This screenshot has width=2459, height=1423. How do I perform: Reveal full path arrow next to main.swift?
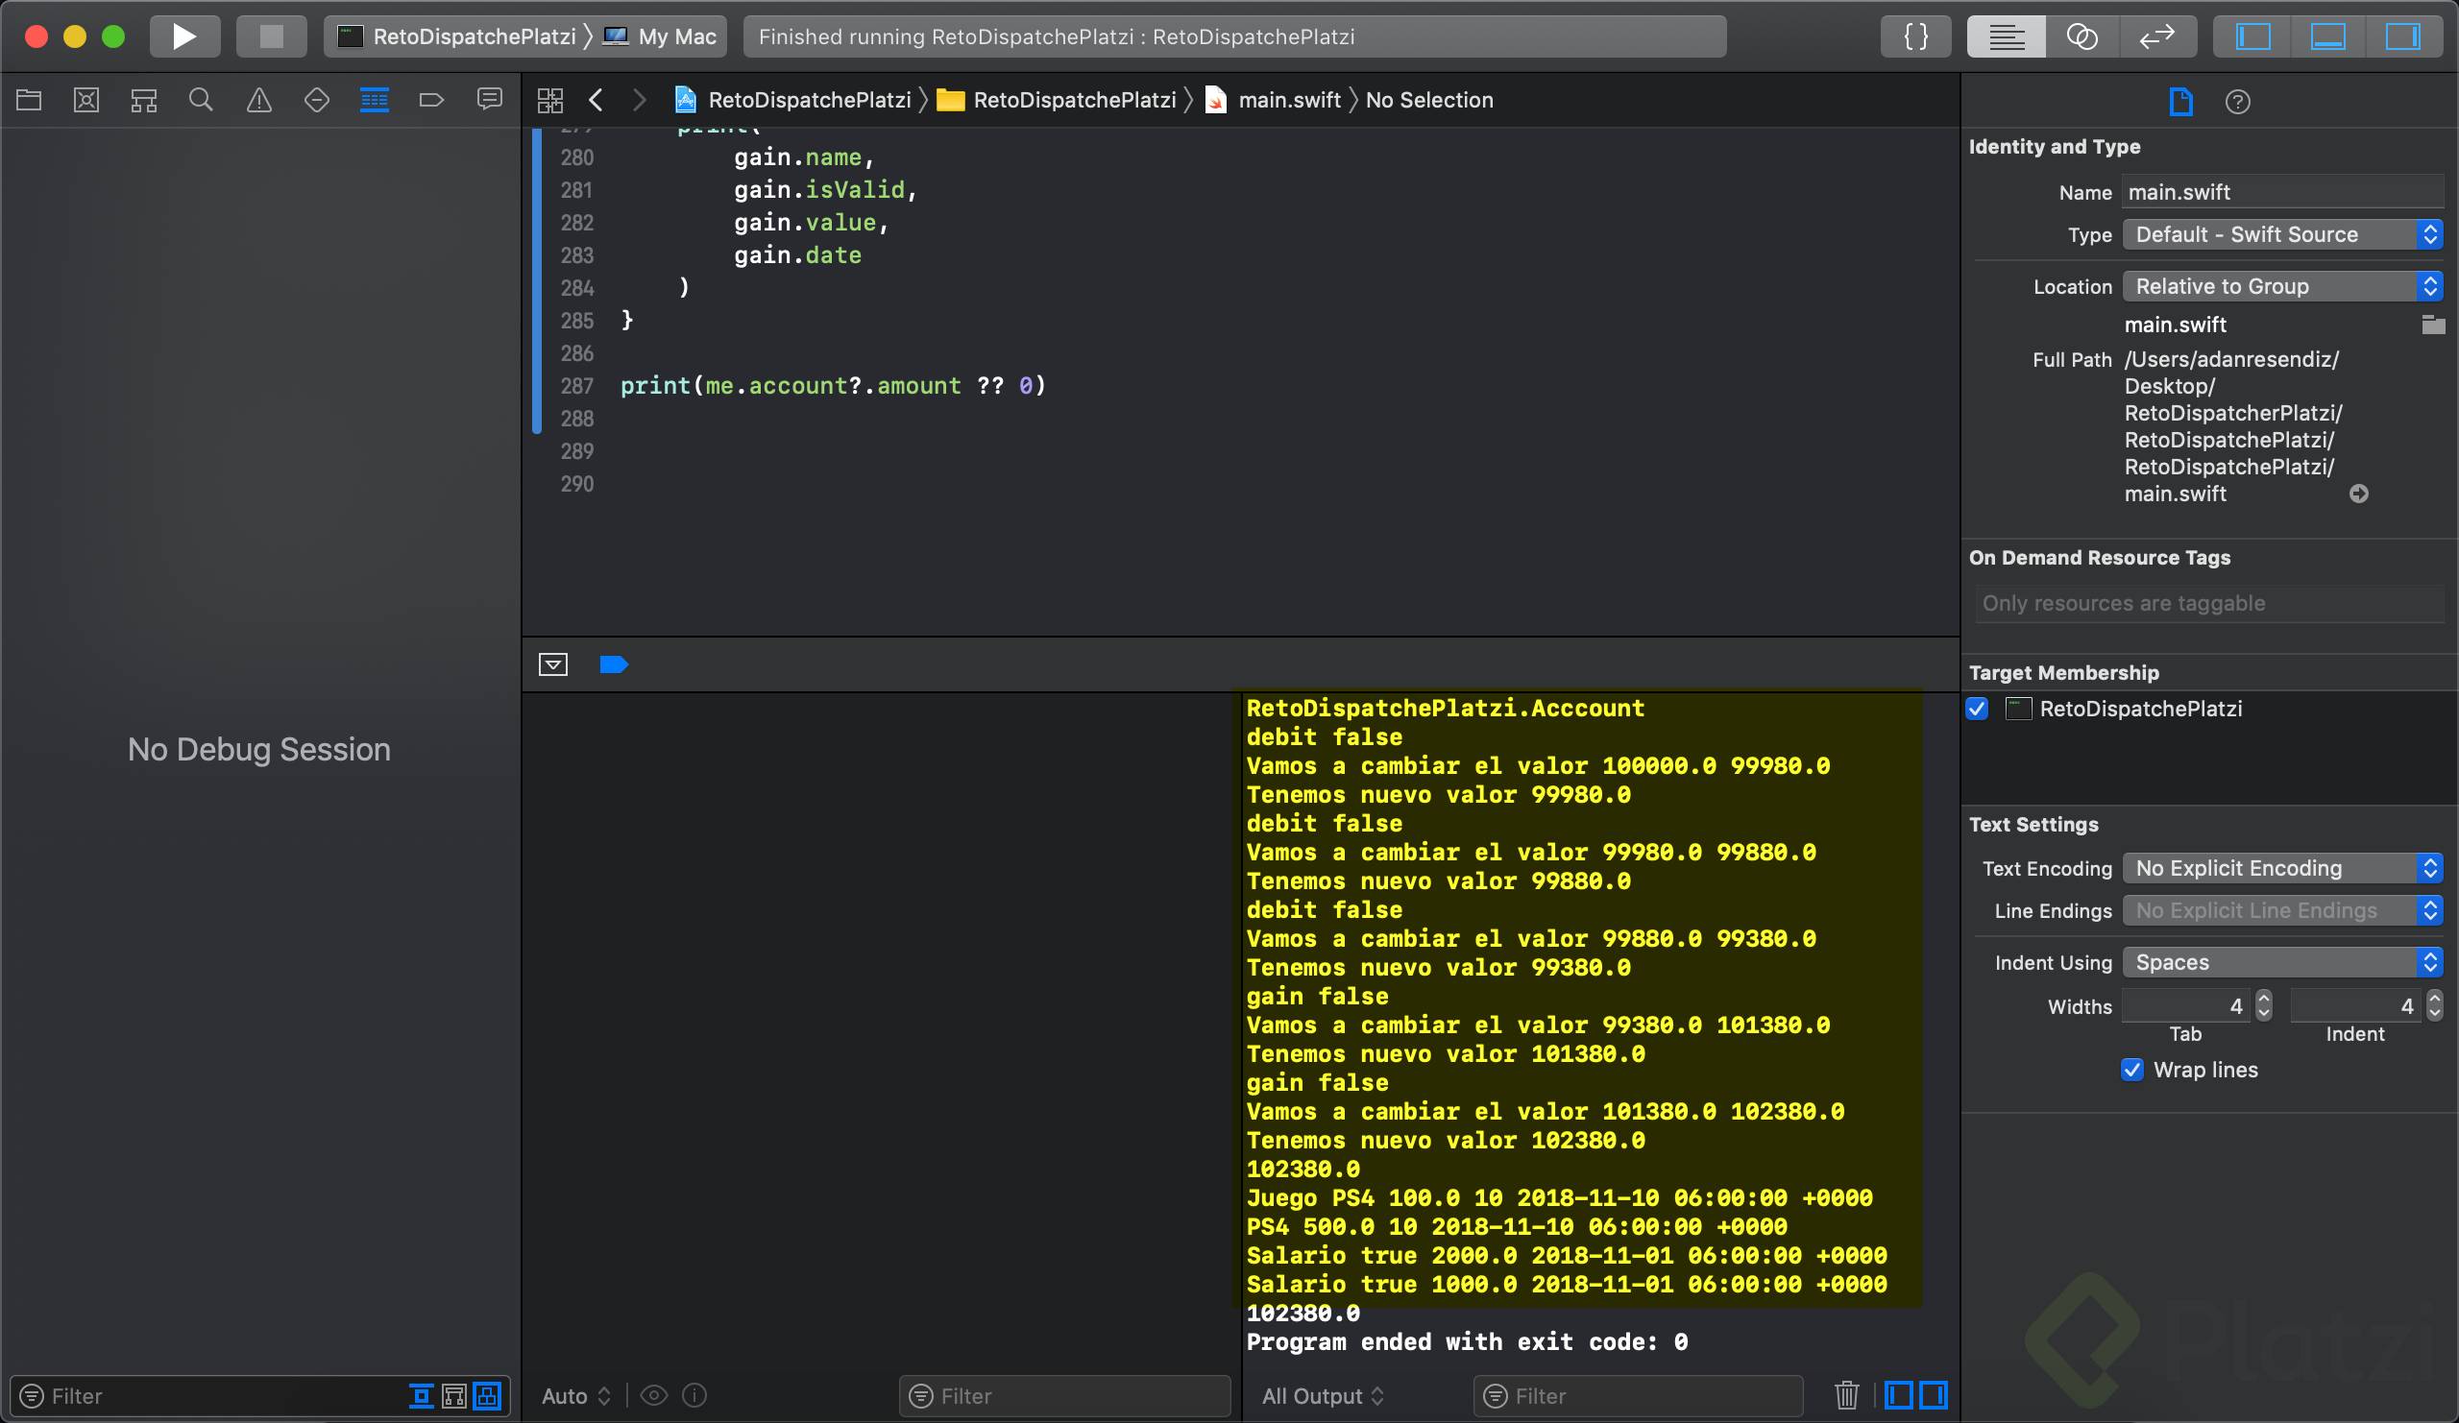pyautogui.click(x=2358, y=494)
